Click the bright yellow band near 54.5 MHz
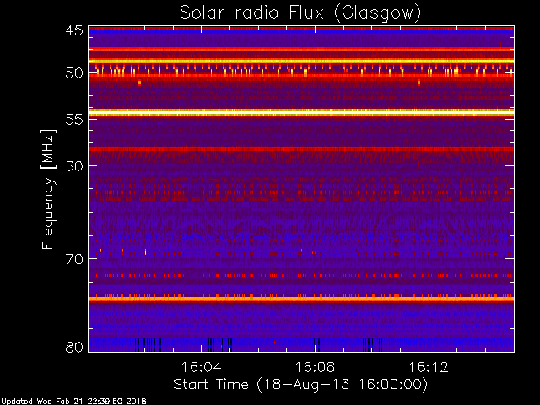540x405 pixels. pyautogui.click(x=301, y=112)
